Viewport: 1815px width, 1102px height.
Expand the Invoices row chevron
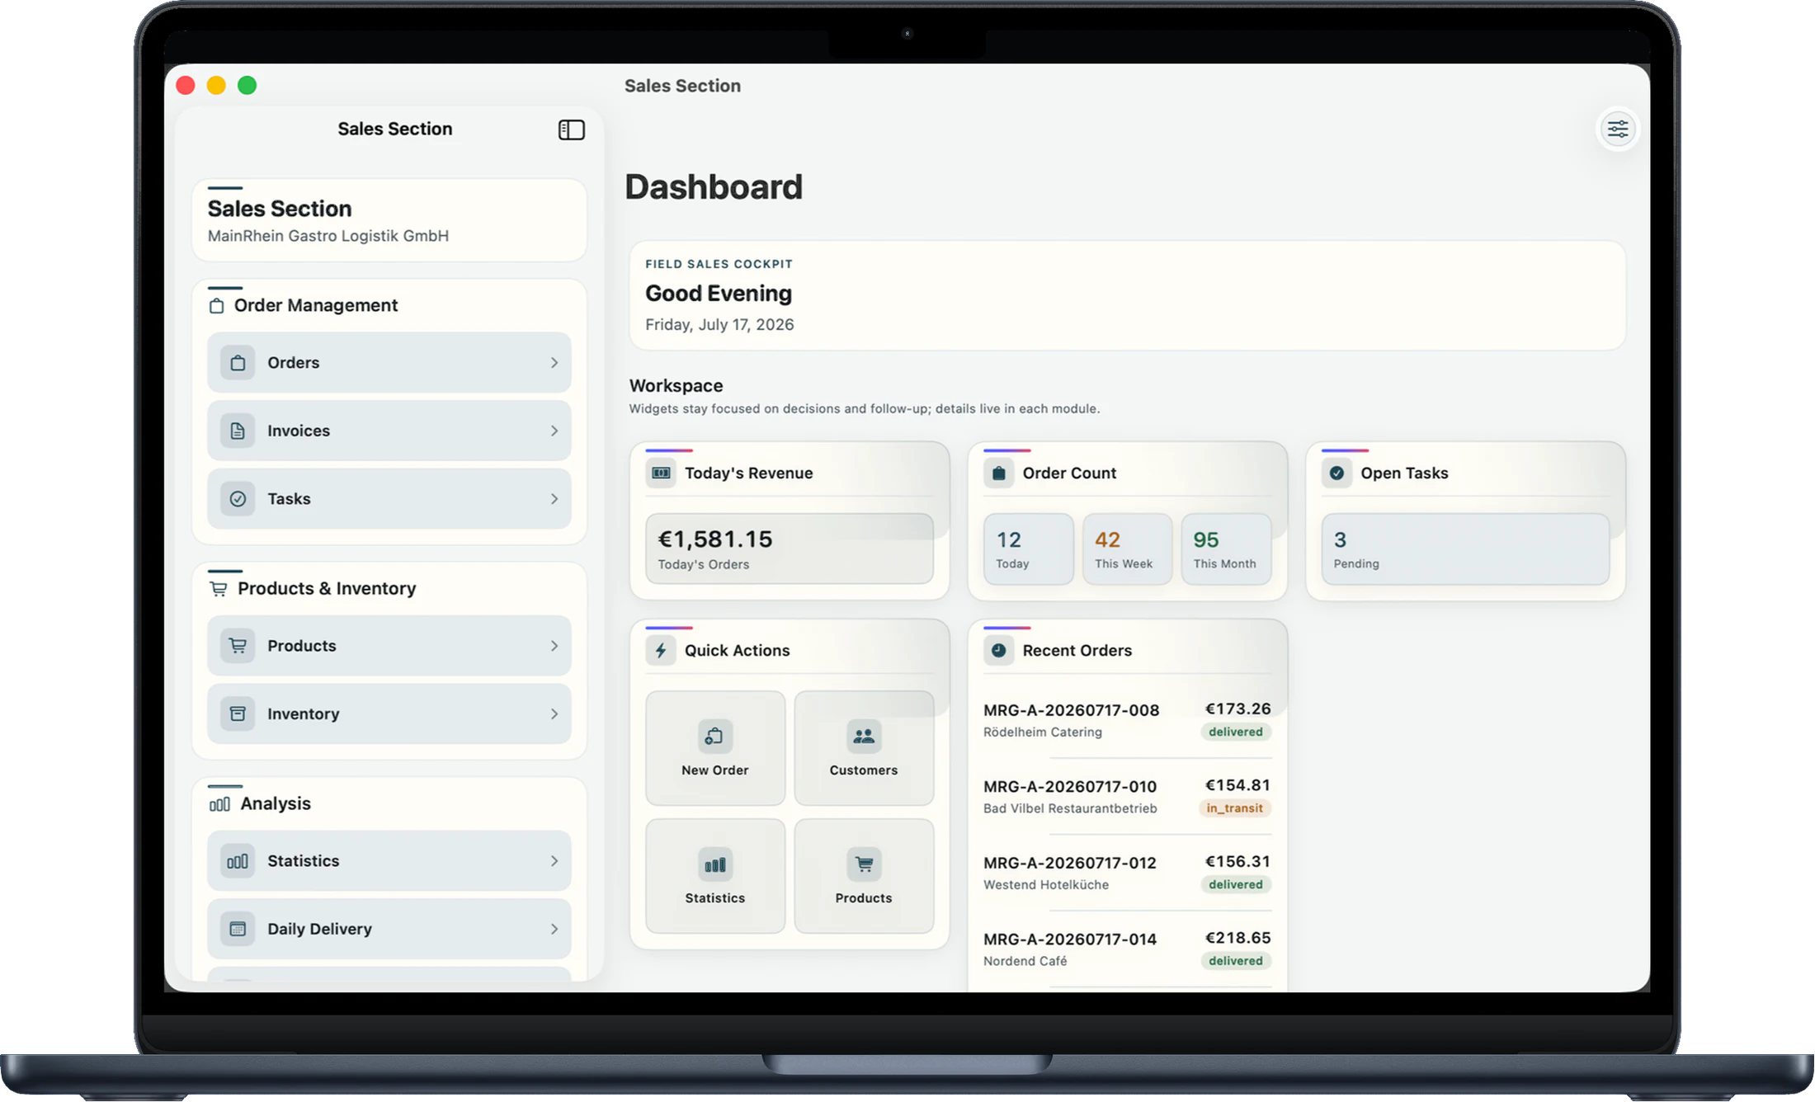tap(554, 431)
